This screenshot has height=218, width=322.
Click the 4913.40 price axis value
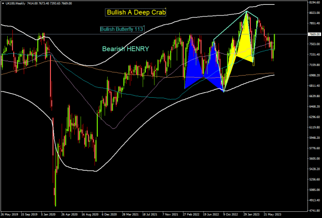point(315,200)
